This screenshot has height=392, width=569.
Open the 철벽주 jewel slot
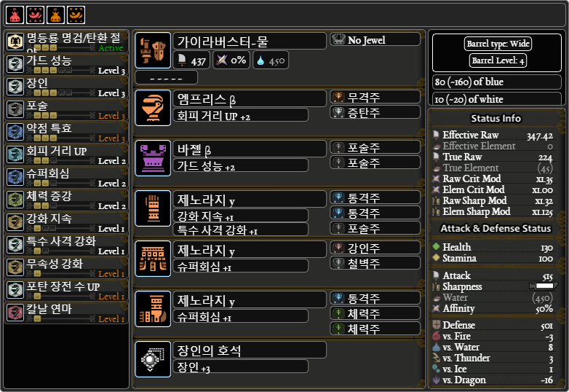click(375, 263)
